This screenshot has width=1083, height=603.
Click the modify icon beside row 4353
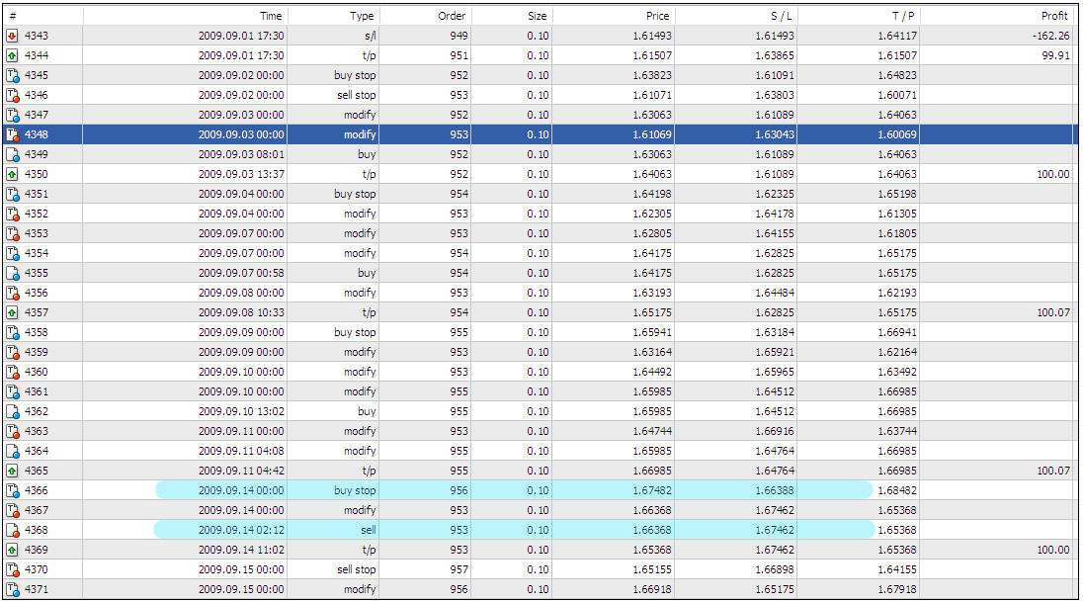click(x=13, y=233)
